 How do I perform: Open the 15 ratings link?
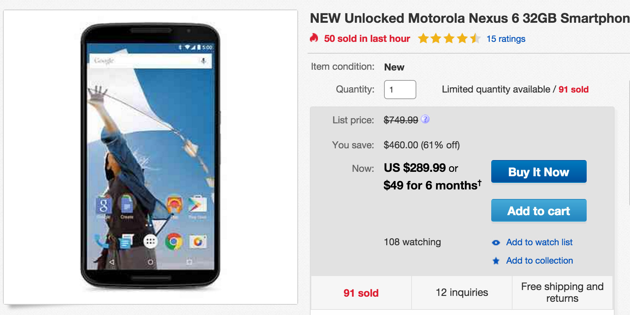[x=506, y=39]
